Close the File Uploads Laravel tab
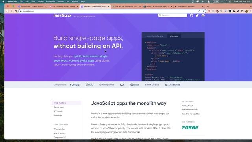Image resolution: width=252 pixels, height=142 pixels. click(x=77, y=6)
